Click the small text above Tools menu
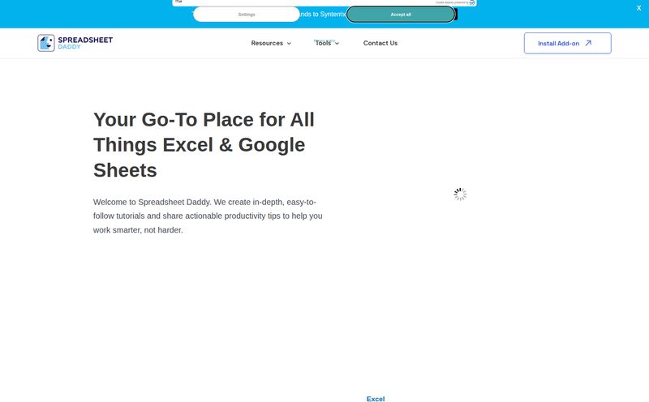The width and height of the screenshot is (649, 402). pyautogui.click(x=324, y=40)
